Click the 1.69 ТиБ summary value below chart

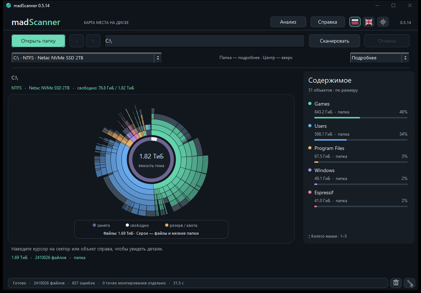[x=19, y=257]
